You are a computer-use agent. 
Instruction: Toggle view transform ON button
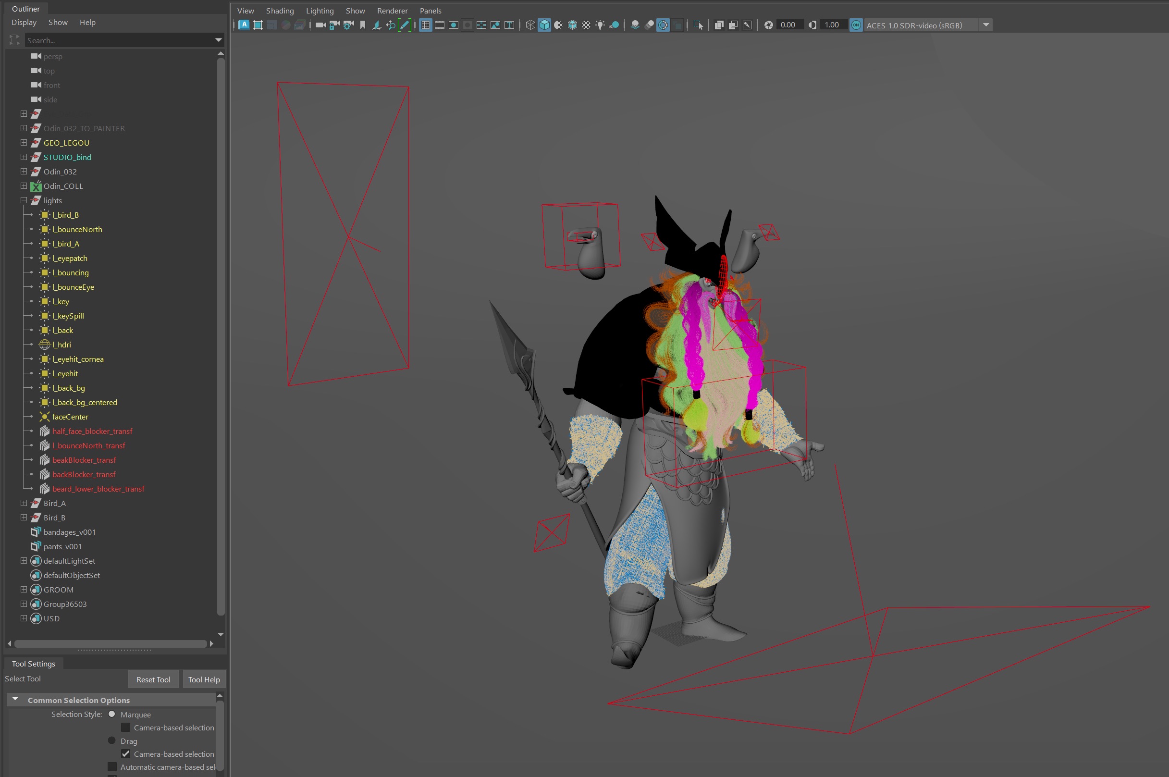(x=856, y=25)
